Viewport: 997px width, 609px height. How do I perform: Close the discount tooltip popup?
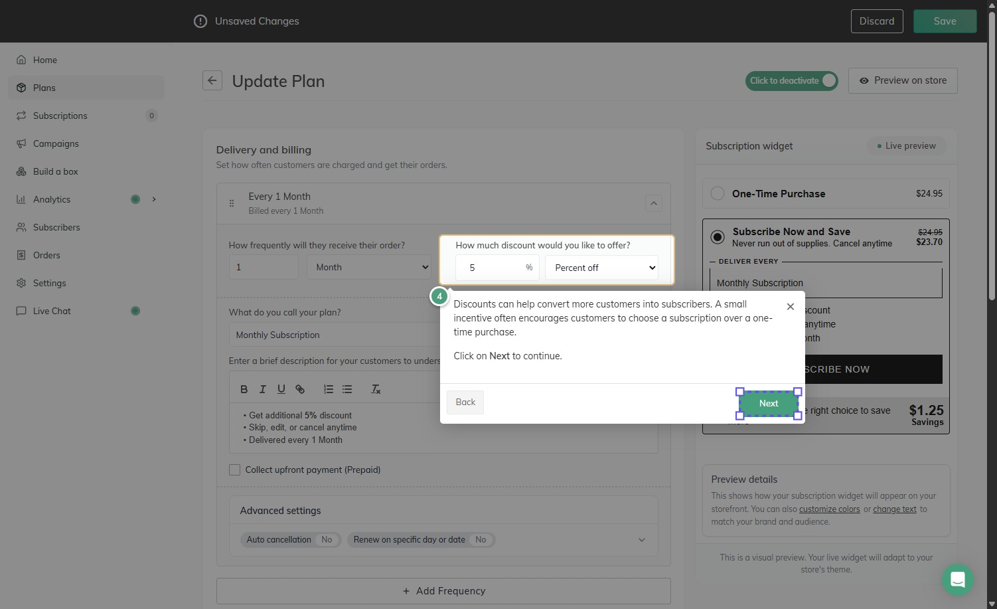click(790, 306)
